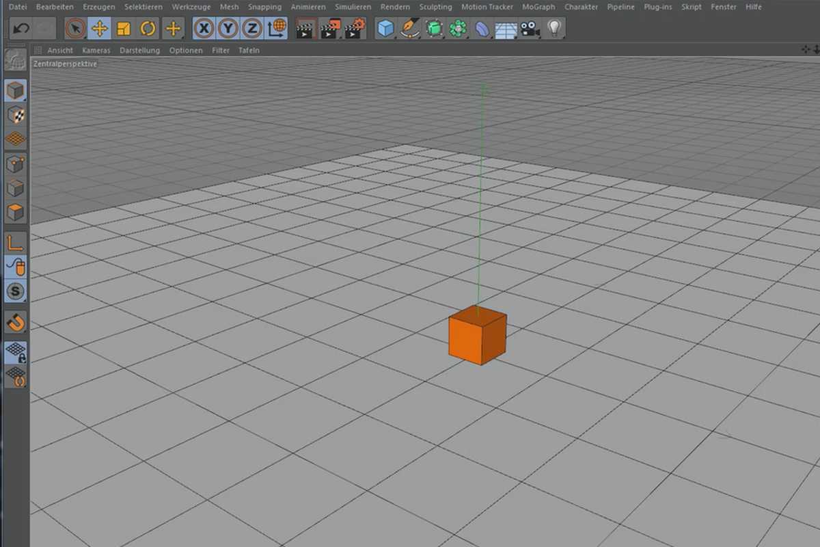The image size is (820, 547).
Task: Open the Datei menu
Action: [x=18, y=7]
